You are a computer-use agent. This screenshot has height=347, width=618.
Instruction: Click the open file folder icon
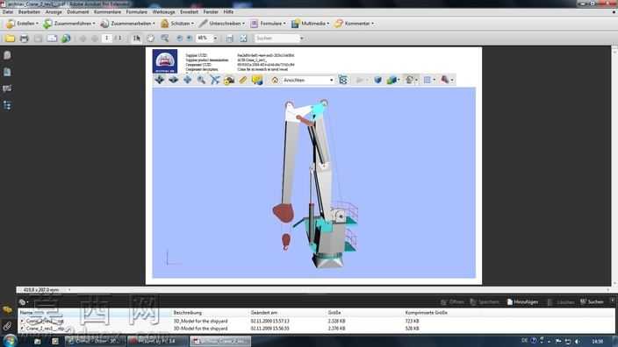point(10,39)
